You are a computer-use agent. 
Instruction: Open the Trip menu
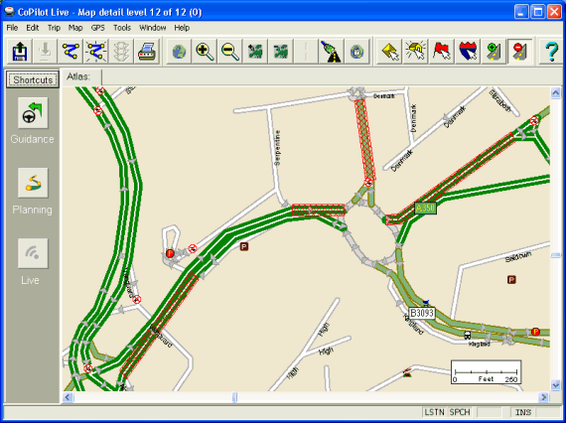tap(54, 28)
